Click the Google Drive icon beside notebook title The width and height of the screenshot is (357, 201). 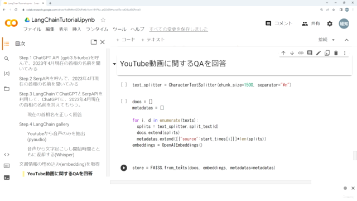pyautogui.click(x=27, y=20)
